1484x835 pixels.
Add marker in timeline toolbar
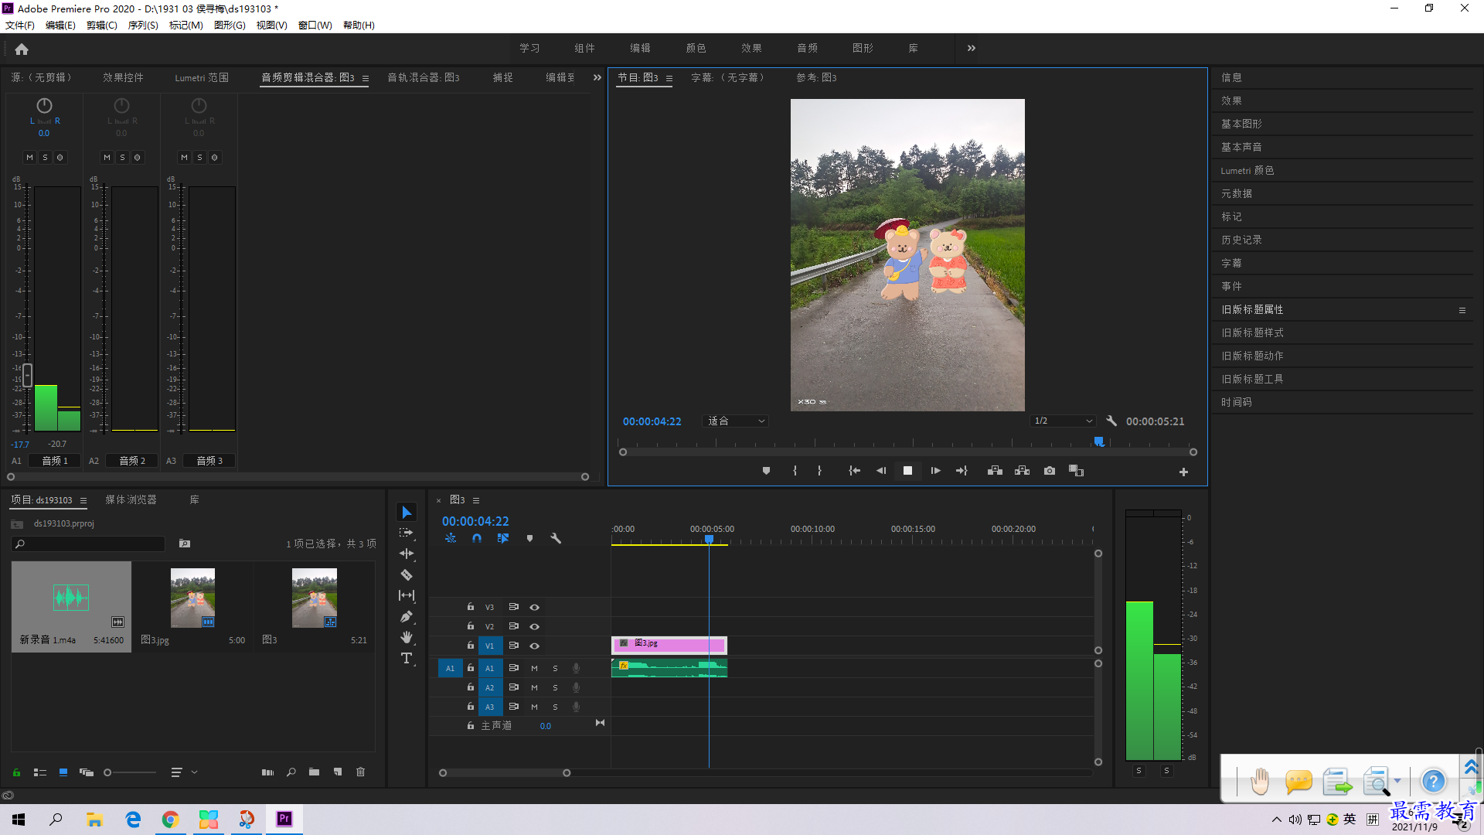pyautogui.click(x=529, y=538)
